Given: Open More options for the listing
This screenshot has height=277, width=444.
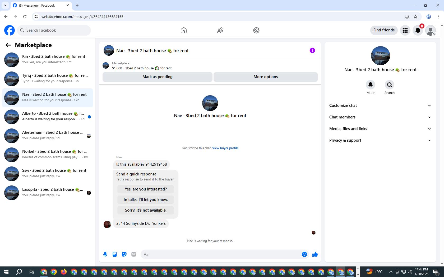Looking at the screenshot, I should [x=266, y=77].
